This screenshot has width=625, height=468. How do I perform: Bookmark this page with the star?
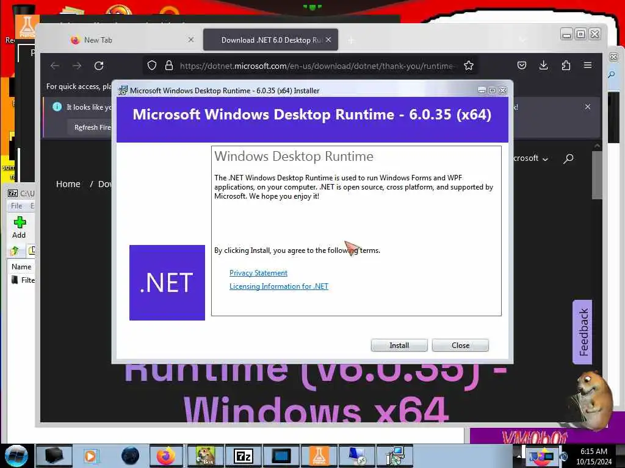point(469,65)
